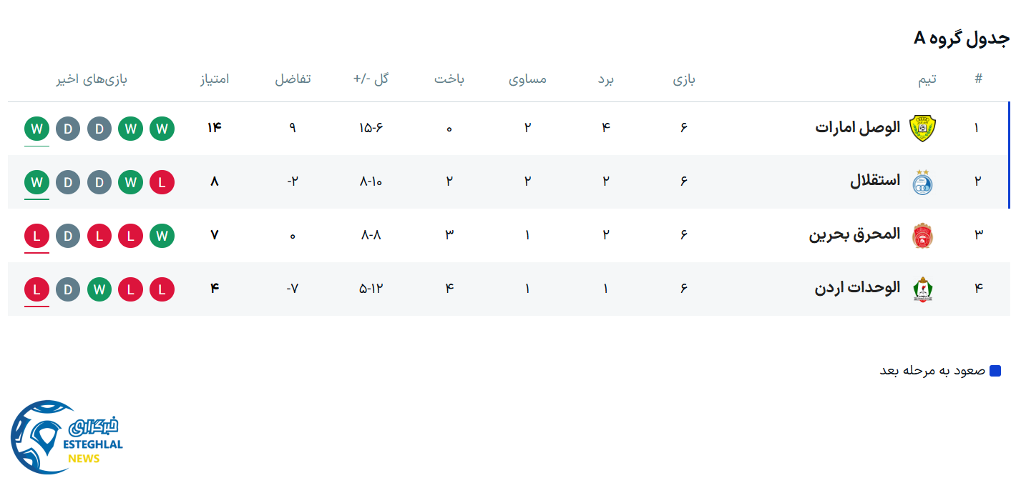Click the برد wins column header

pos(606,79)
